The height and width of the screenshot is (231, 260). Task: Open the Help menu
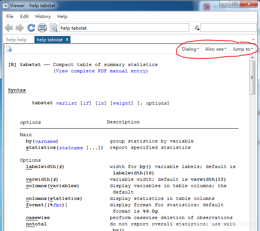point(62,16)
